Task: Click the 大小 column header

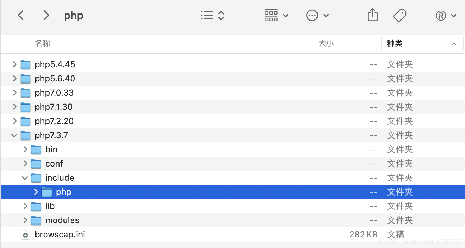Action: click(326, 43)
